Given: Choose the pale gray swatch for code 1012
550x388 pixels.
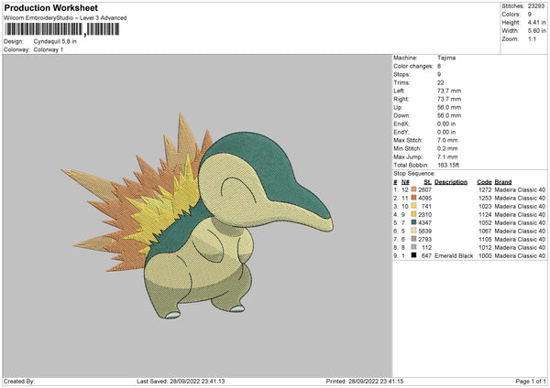Looking at the screenshot, I should pos(414,247).
